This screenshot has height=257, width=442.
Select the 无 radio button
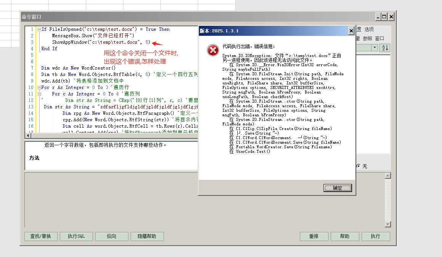(358, 166)
